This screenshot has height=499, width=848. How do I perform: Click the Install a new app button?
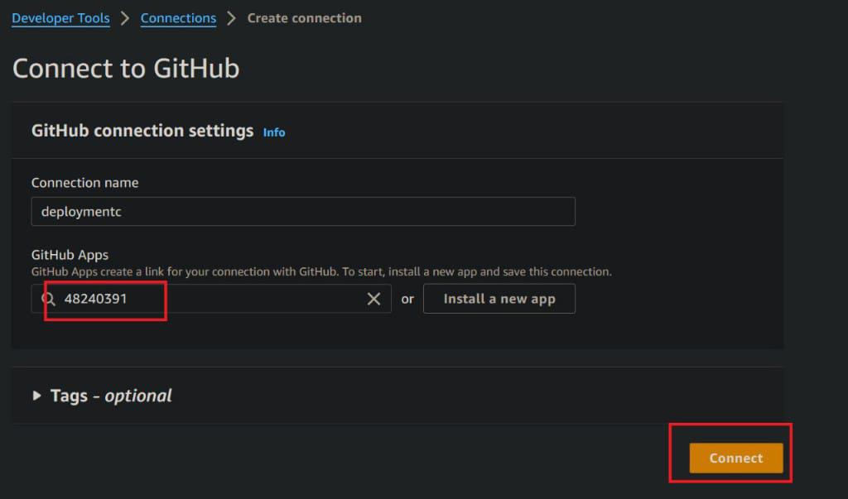click(499, 299)
